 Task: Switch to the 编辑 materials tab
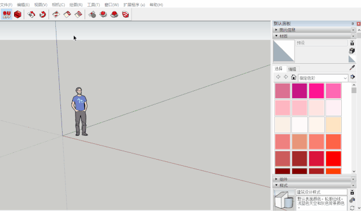[x=292, y=69]
